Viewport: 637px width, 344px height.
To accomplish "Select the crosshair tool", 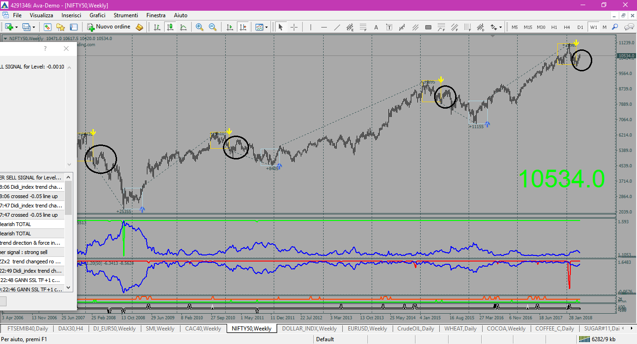I will pyautogui.click(x=294, y=27).
